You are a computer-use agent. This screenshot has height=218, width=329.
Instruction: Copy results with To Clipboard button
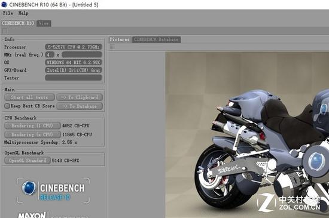pos(80,97)
